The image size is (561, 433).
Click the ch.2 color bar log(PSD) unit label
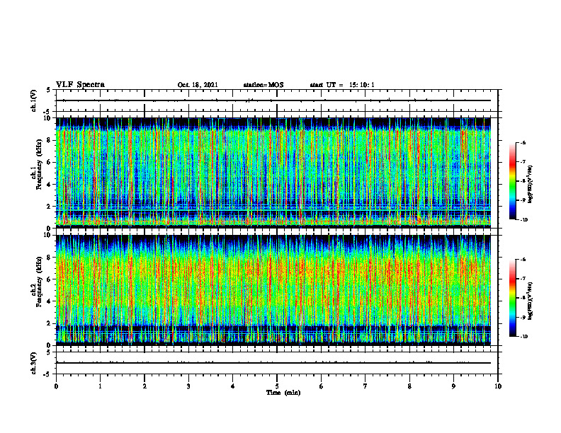(531, 301)
